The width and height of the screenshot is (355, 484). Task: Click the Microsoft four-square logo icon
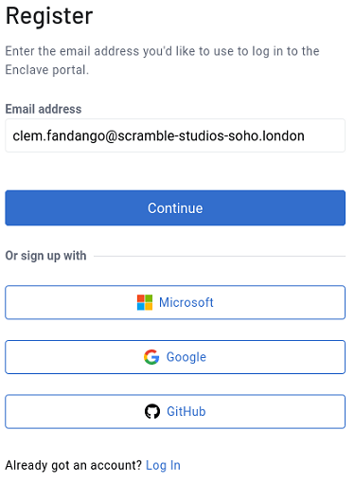(x=145, y=302)
